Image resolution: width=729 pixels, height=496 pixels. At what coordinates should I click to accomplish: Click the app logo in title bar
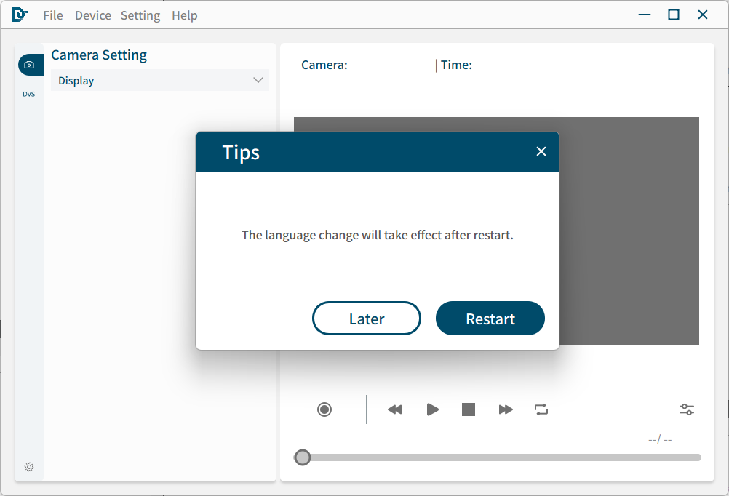coord(20,15)
